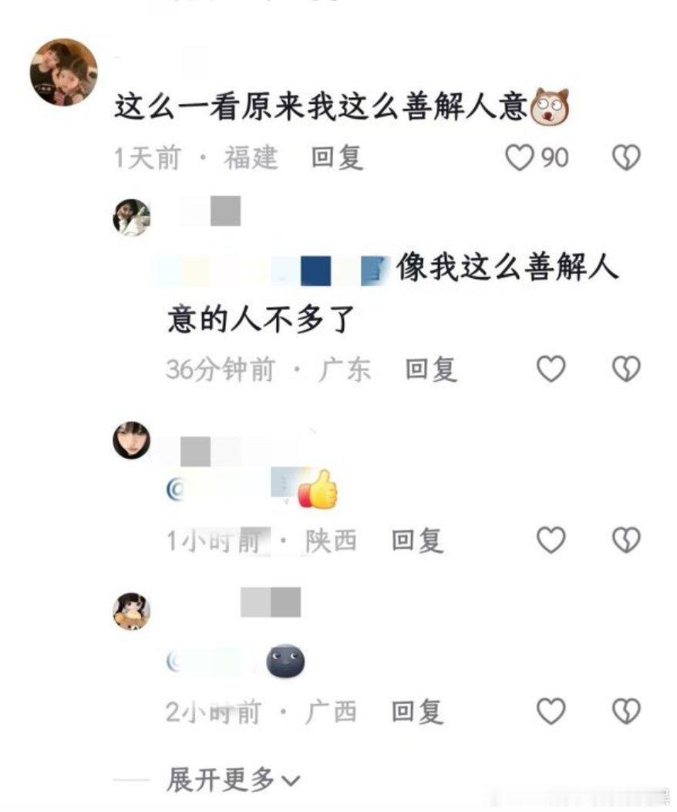
Task: Reply to the 2小时前 Guangxi comment
Action: click(417, 711)
